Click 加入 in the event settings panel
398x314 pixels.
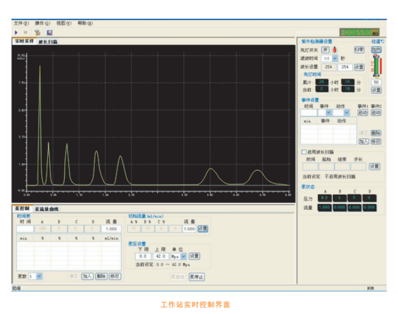coord(364,141)
